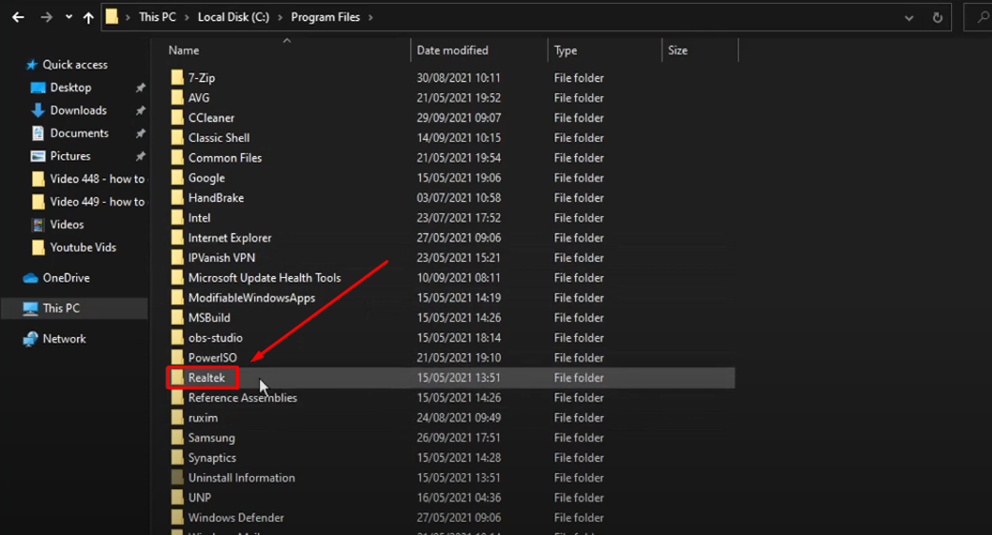Select Local Disk (C:) in breadcrumb
The height and width of the screenshot is (535, 992).
[x=233, y=17]
